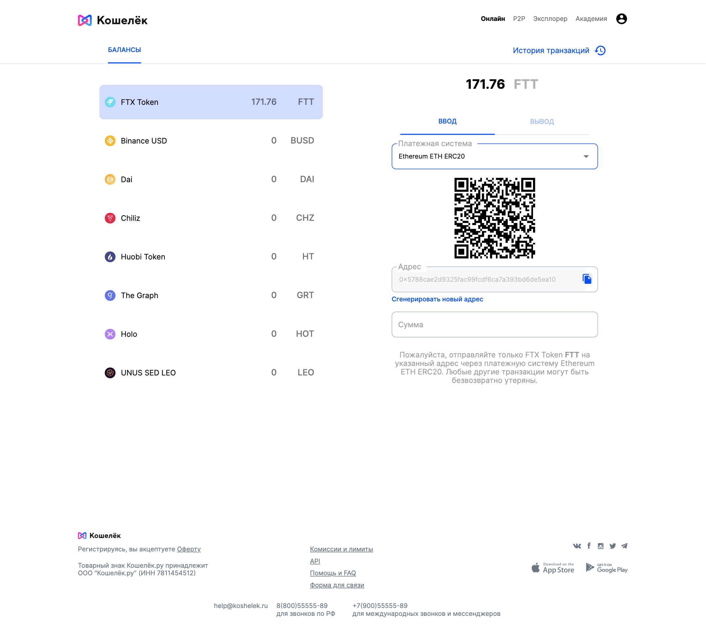
Task: Open the Академия menu item
Action: pyautogui.click(x=591, y=19)
